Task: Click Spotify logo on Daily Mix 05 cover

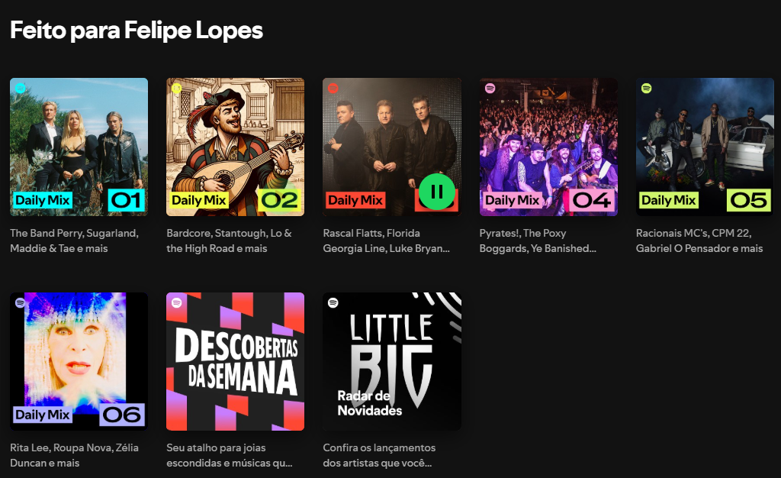Action: tap(647, 89)
